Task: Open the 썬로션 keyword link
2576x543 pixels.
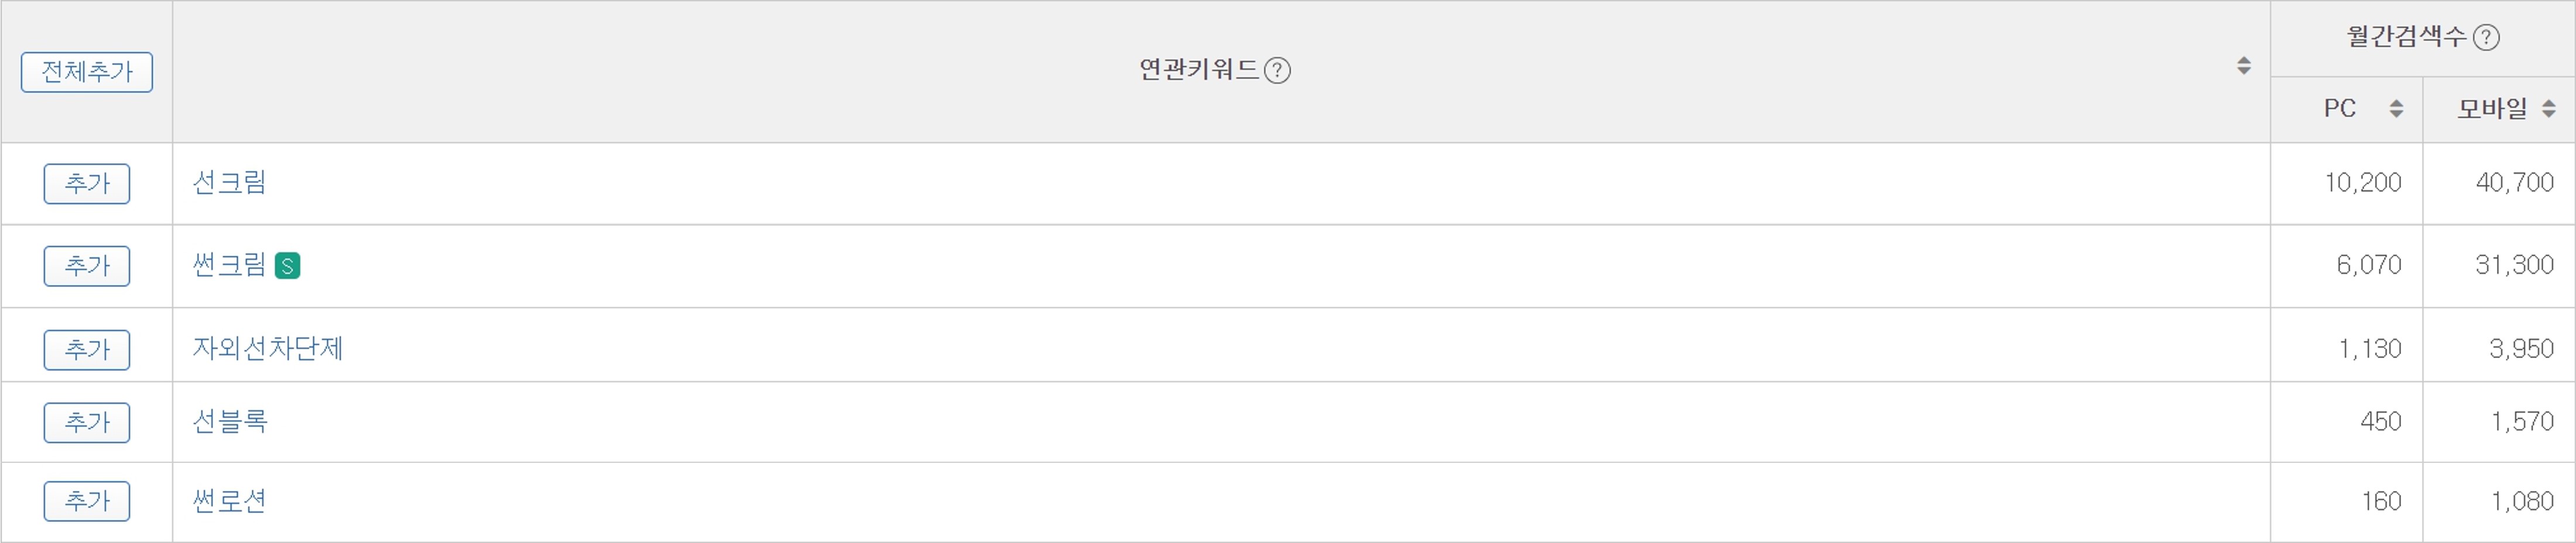Action: (229, 500)
